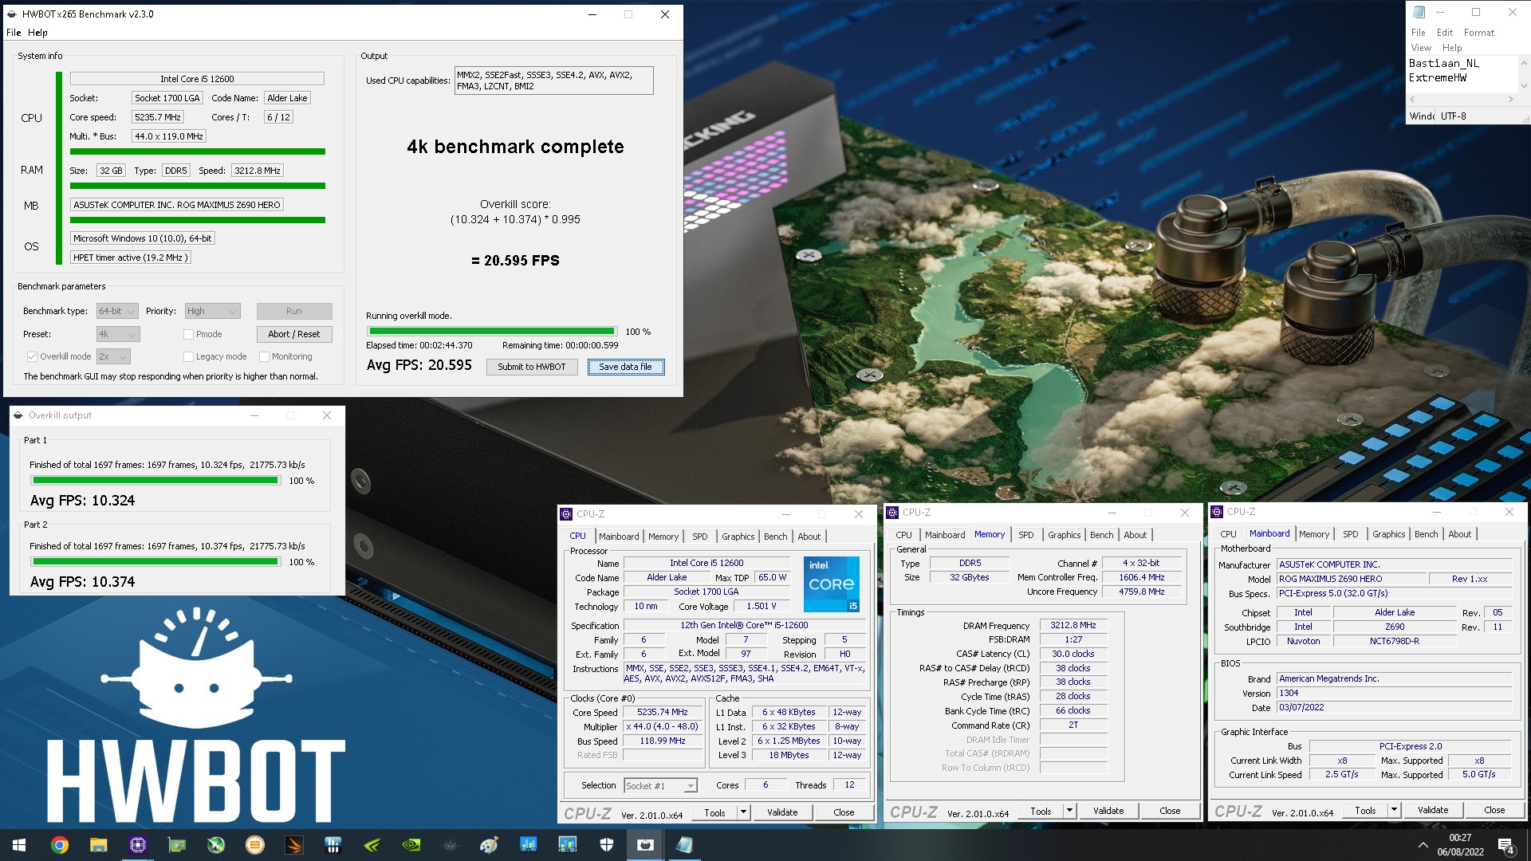Click the Part 1 progress bar in Overkill output

[x=155, y=481]
